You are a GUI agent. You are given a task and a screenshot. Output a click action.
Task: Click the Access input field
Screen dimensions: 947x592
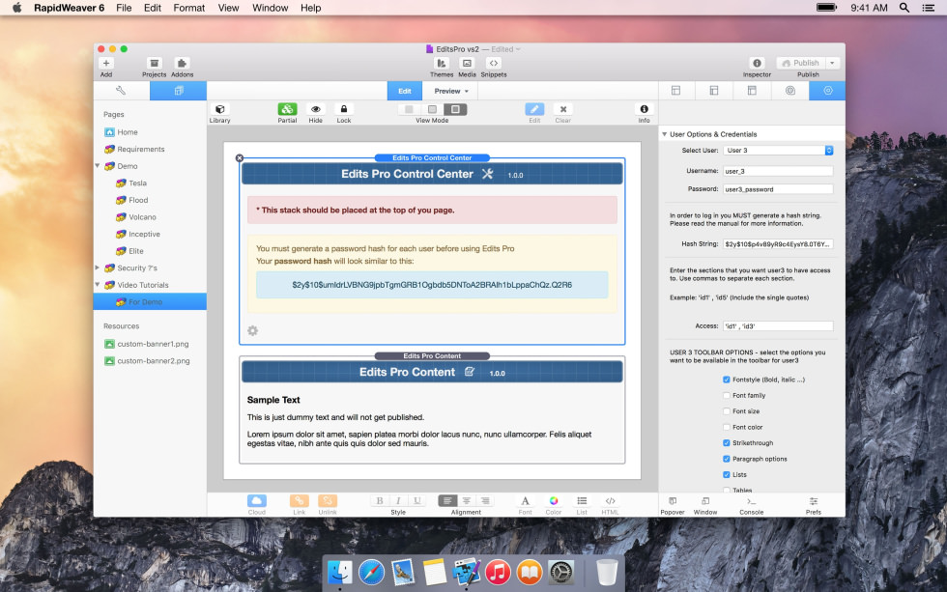coord(778,325)
